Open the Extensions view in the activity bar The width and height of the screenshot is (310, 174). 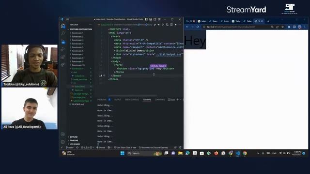(x=63, y=57)
